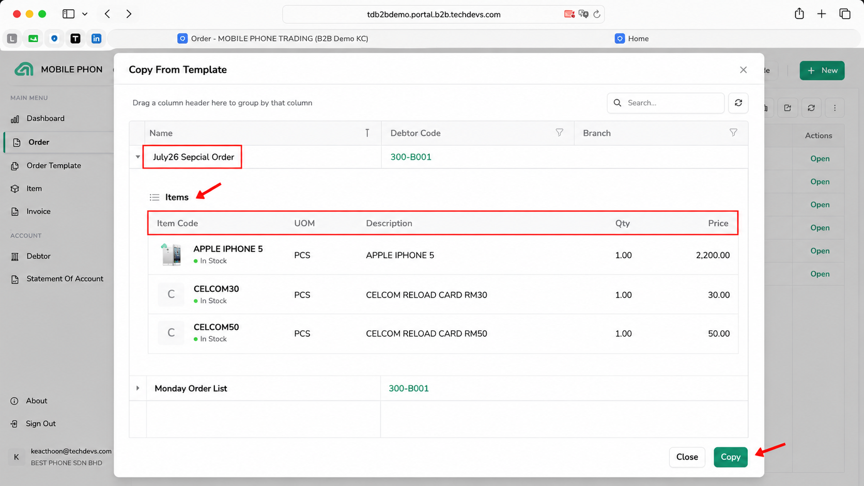Image resolution: width=864 pixels, height=486 pixels.
Task: Go back in Safari
Action: click(x=107, y=14)
